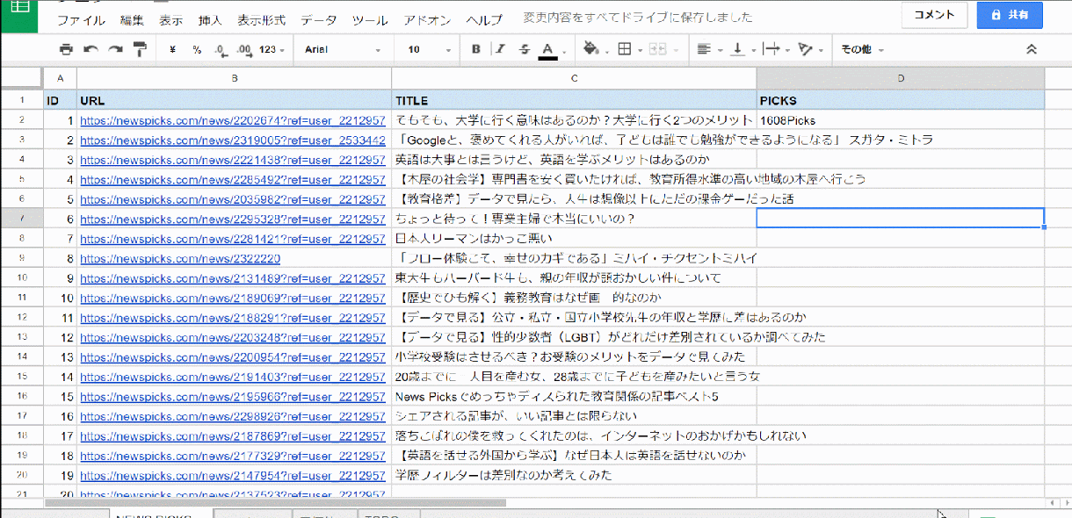Open the font size 10 dropdown
Screen dimensions: 1072x518
tap(428, 49)
